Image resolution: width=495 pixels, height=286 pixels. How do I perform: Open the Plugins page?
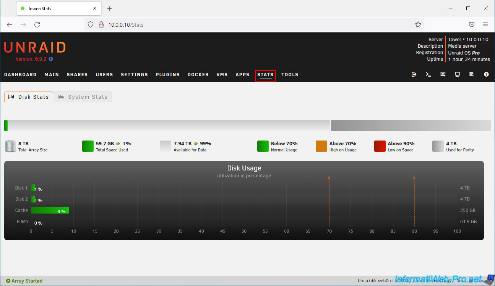pyautogui.click(x=167, y=75)
